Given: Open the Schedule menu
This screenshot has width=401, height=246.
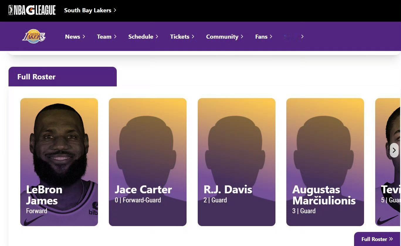Looking at the screenshot, I should click(x=143, y=37).
